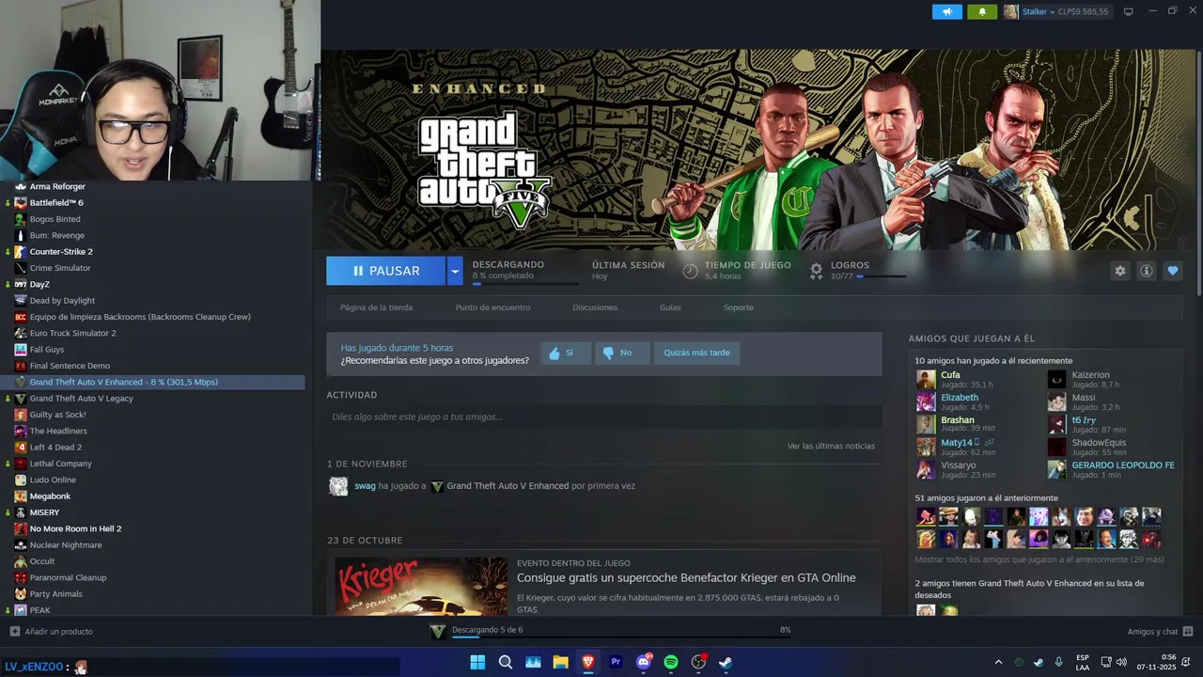Open Brave browser from taskbar

click(588, 662)
